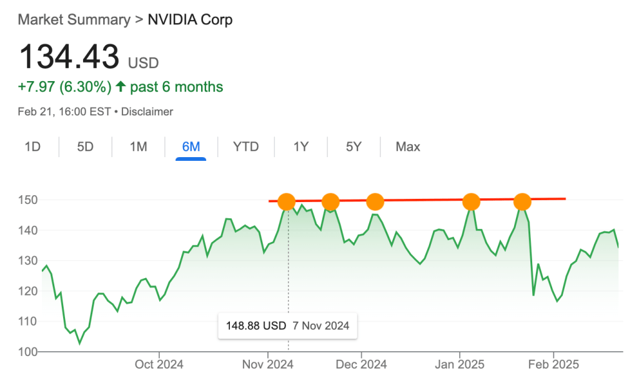639x381 pixels.
Task: Click the red resistance line's right end
Action: click(x=563, y=199)
